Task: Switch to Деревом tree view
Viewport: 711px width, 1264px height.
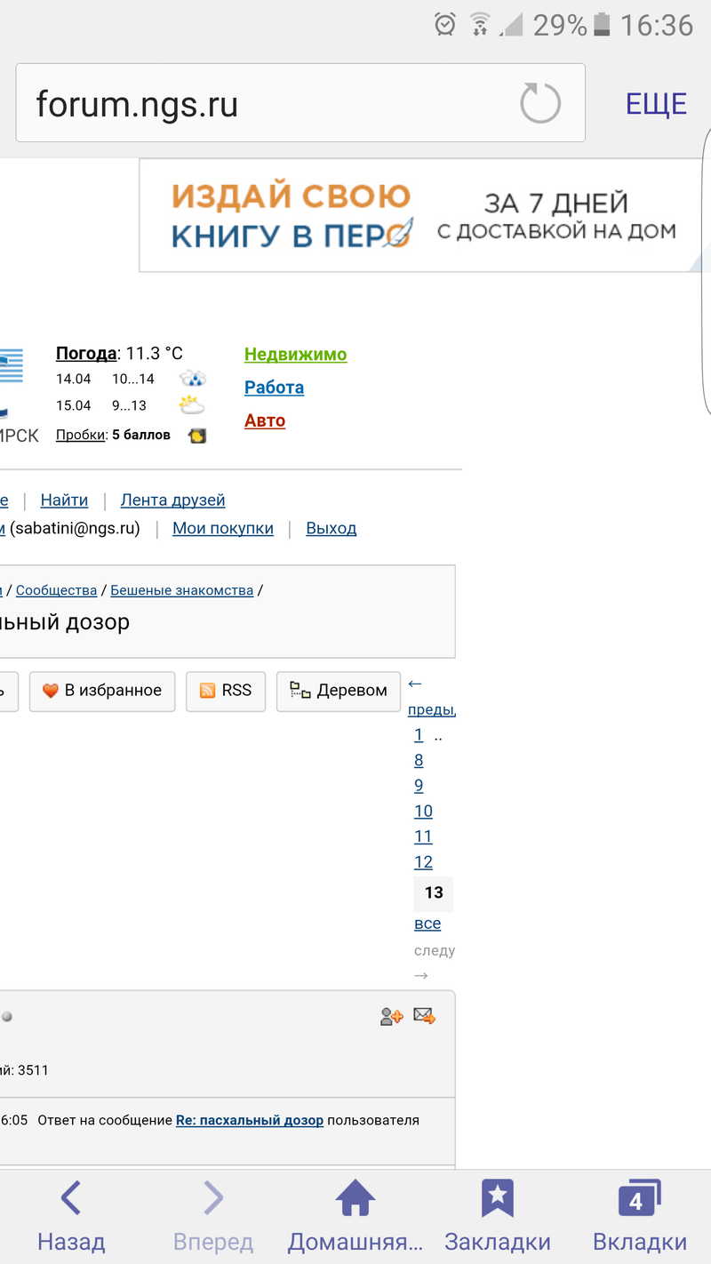Action: (x=339, y=691)
